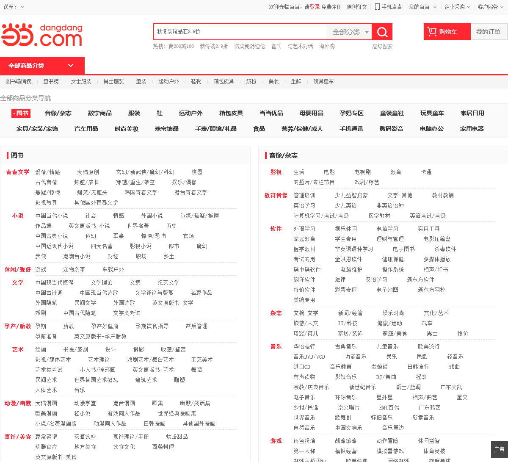Click the mobile phone icon by 手机当当
Screen dimensions: 508x462
pyautogui.click(x=377, y=7)
